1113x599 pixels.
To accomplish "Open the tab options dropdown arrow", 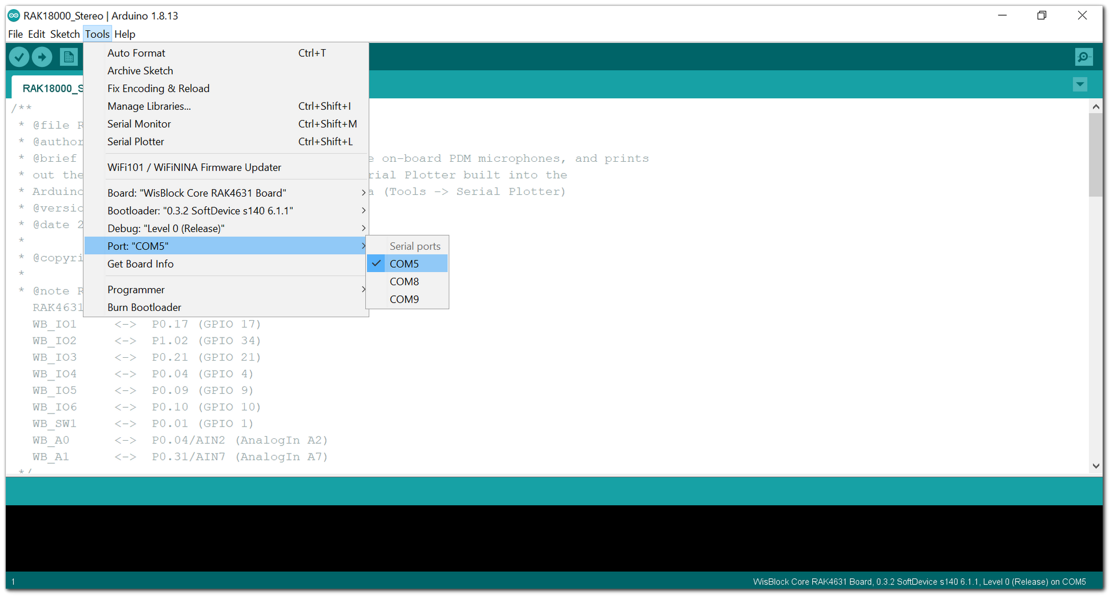I will point(1080,85).
